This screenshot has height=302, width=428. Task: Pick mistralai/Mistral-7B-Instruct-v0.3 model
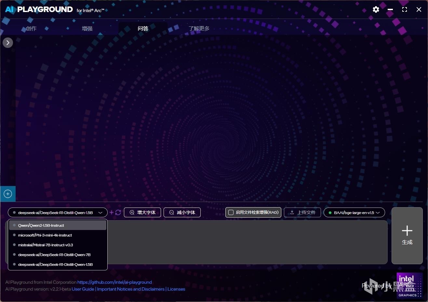(x=58, y=245)
